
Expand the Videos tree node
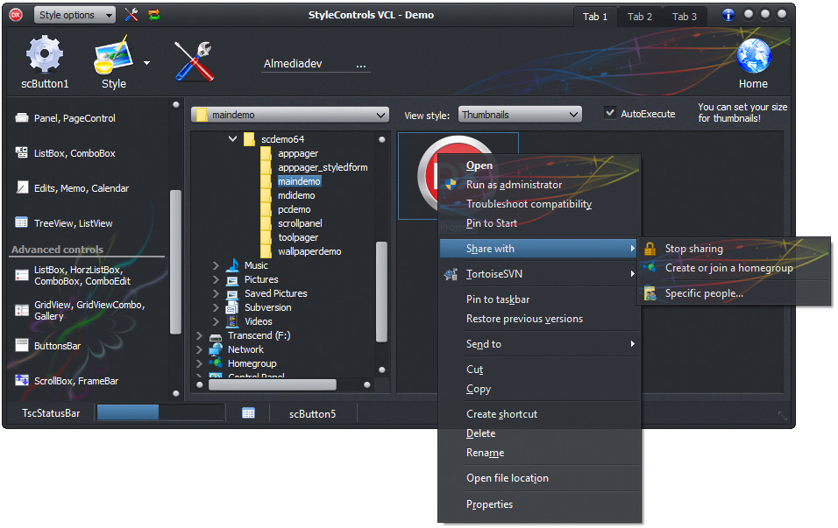(x=216, y=321)
